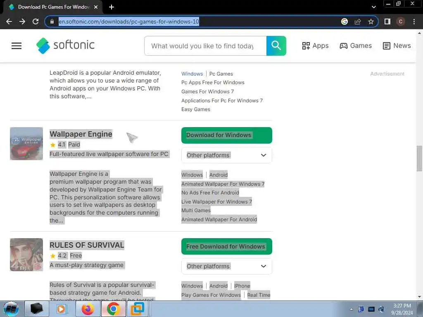Viewport: 423px width, 317px height.
Task: Expand Other platforms under Rules of Survival
Action: (x=227, y=266)
